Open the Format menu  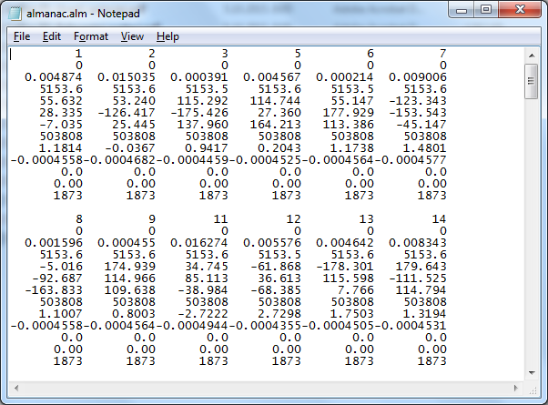coord(91,36)
